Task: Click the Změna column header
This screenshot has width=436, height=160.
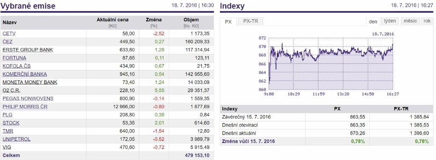Action: (154, 20)
